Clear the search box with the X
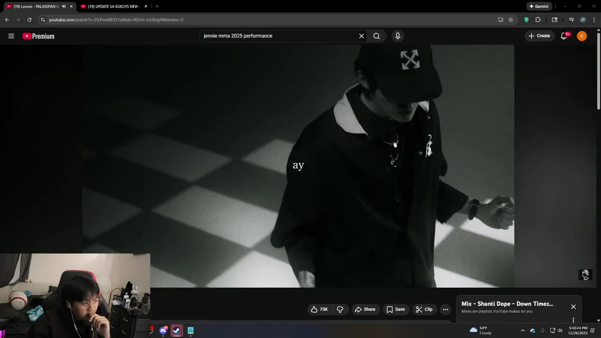This screenshot has height=338, width=601. coord(362,36)
